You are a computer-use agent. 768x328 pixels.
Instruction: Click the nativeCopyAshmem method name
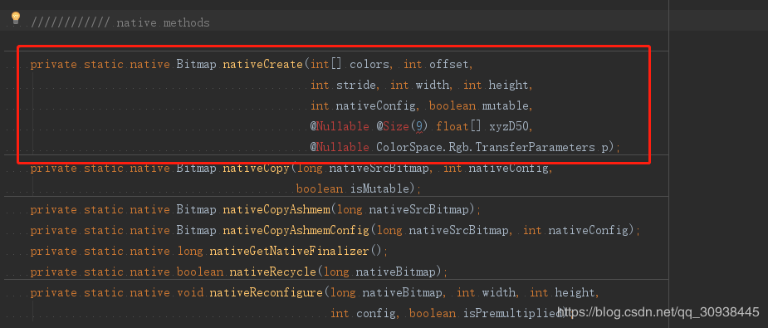pyautogui.click(x=276, y=209)
